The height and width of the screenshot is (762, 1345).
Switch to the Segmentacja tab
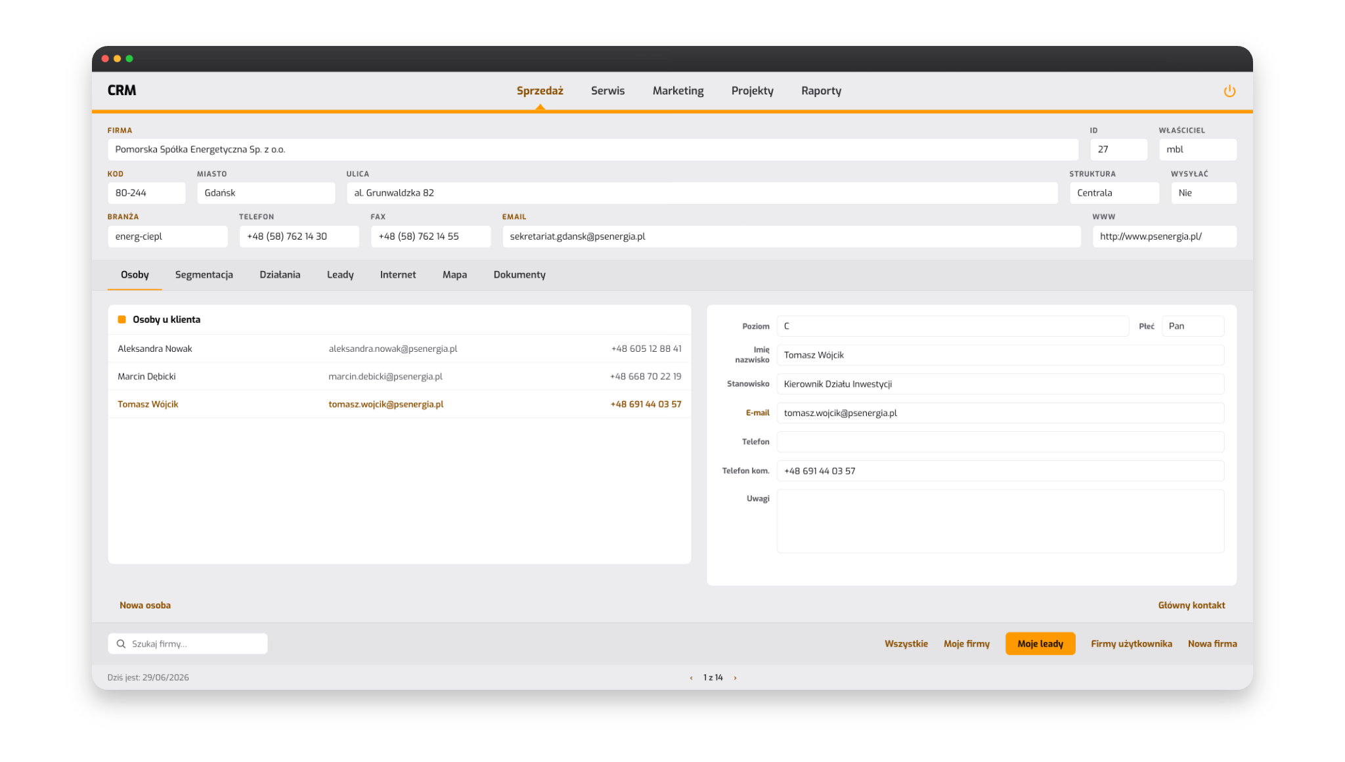pyautogui.click(x=204, y=275)
